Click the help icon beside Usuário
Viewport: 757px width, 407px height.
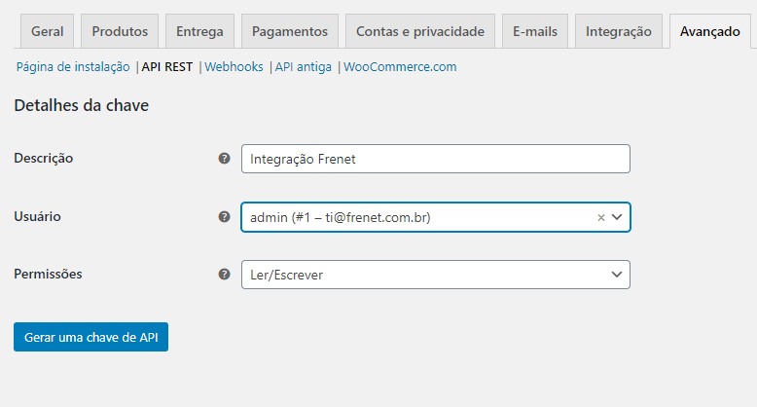(224, 217)
